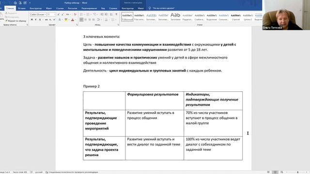Click the lightbulb Tell Me icon

coord(150,8)
